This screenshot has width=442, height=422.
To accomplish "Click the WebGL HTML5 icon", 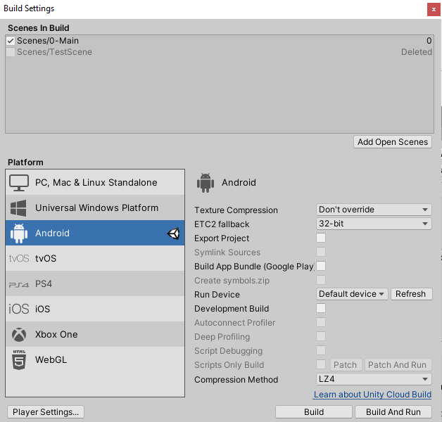I will (x=19, y=359).
